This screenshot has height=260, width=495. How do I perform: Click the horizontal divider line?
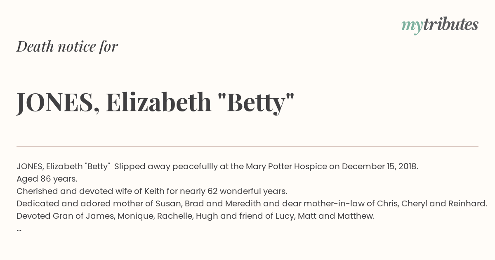(x=247, y=147)
